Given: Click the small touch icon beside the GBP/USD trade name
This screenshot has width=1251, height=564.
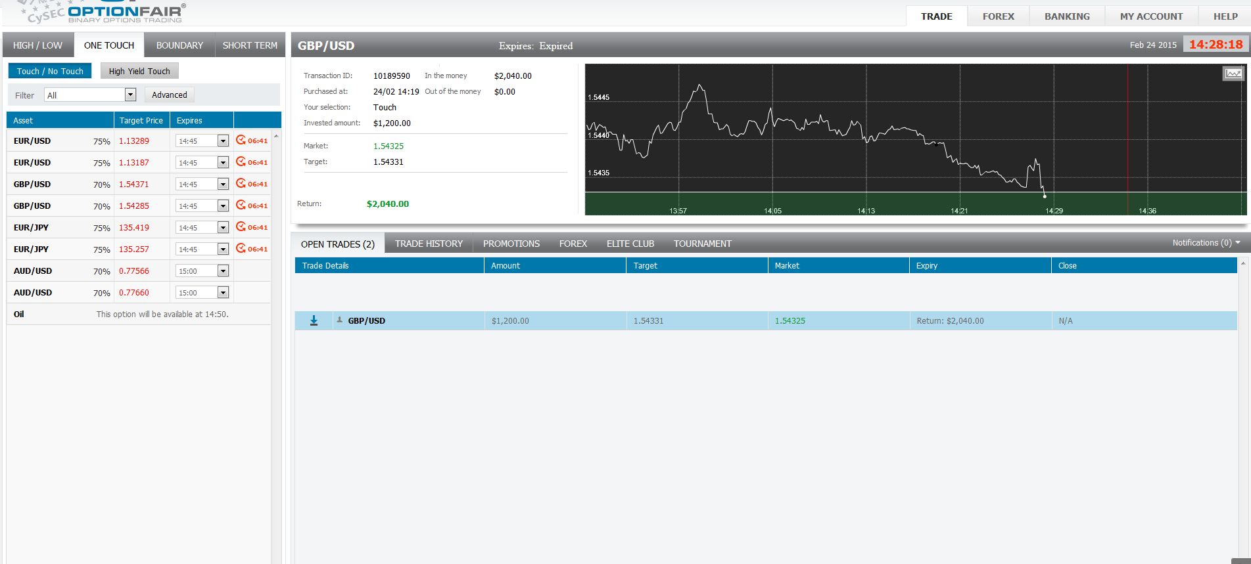Looking at the screenshot, I should click(x=340, y=320).
